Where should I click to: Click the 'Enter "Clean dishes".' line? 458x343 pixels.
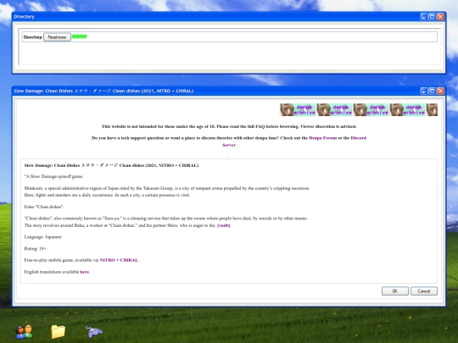44,207
